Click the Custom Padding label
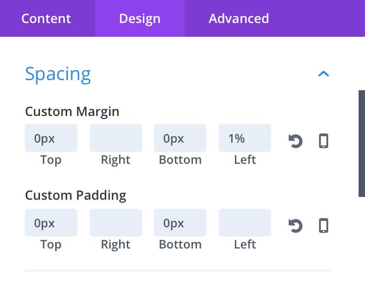Image resolution: width=365 pixels, height=289 pixels. click(x=76, y=195)
